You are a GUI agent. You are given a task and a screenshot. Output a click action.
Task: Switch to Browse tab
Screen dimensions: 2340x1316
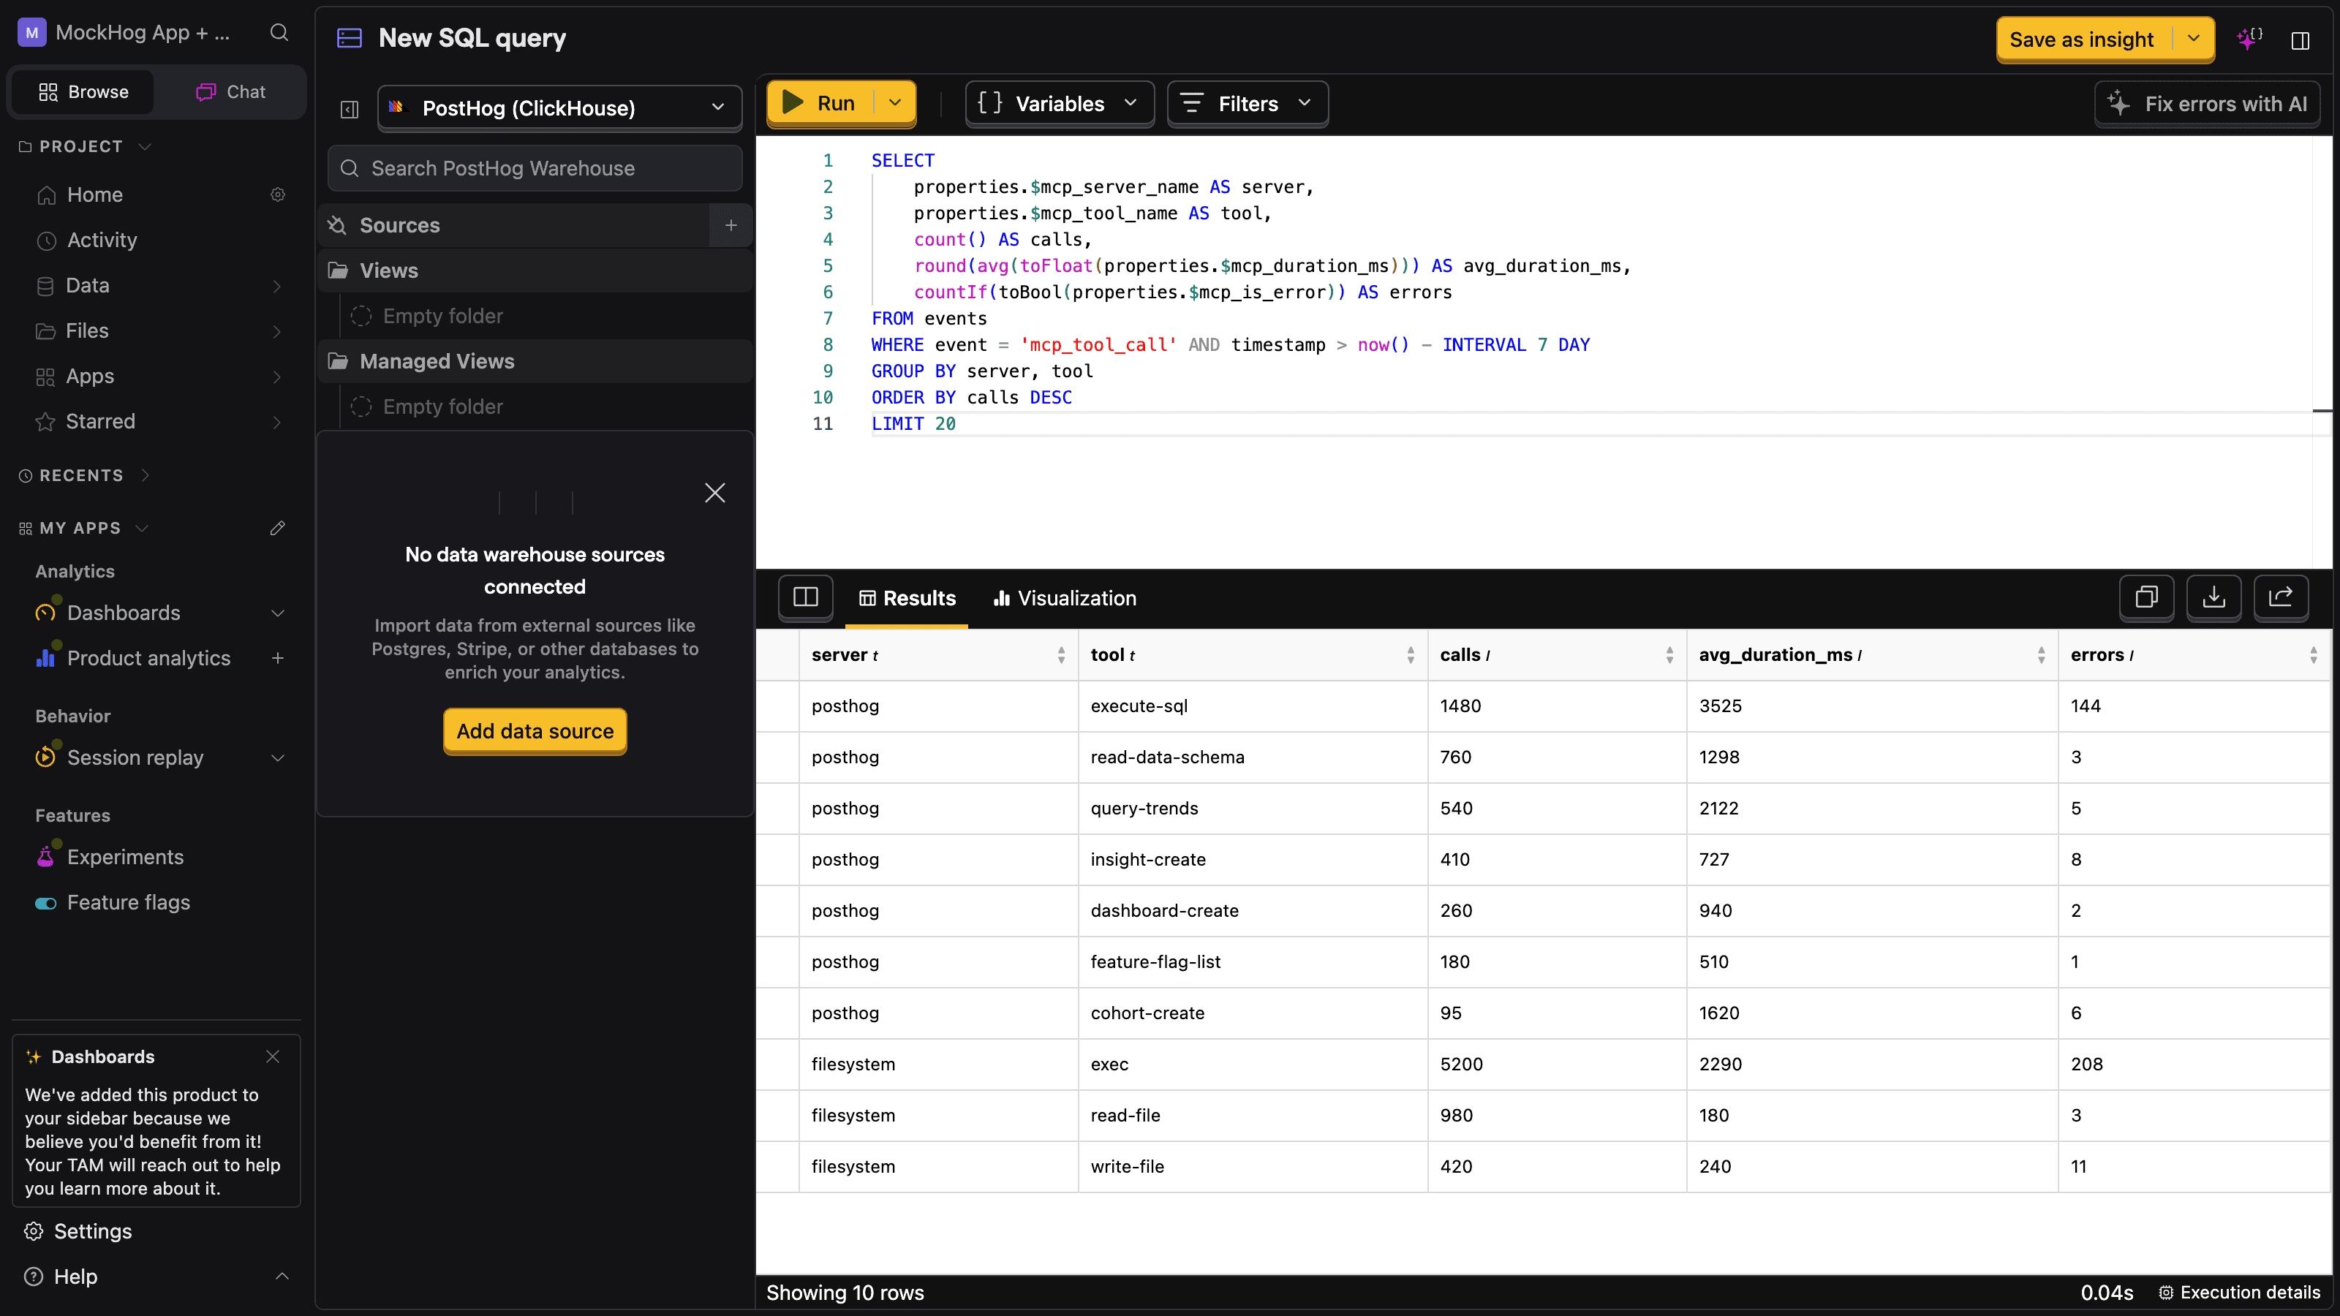pyautogui.click(x=83, y=91)
